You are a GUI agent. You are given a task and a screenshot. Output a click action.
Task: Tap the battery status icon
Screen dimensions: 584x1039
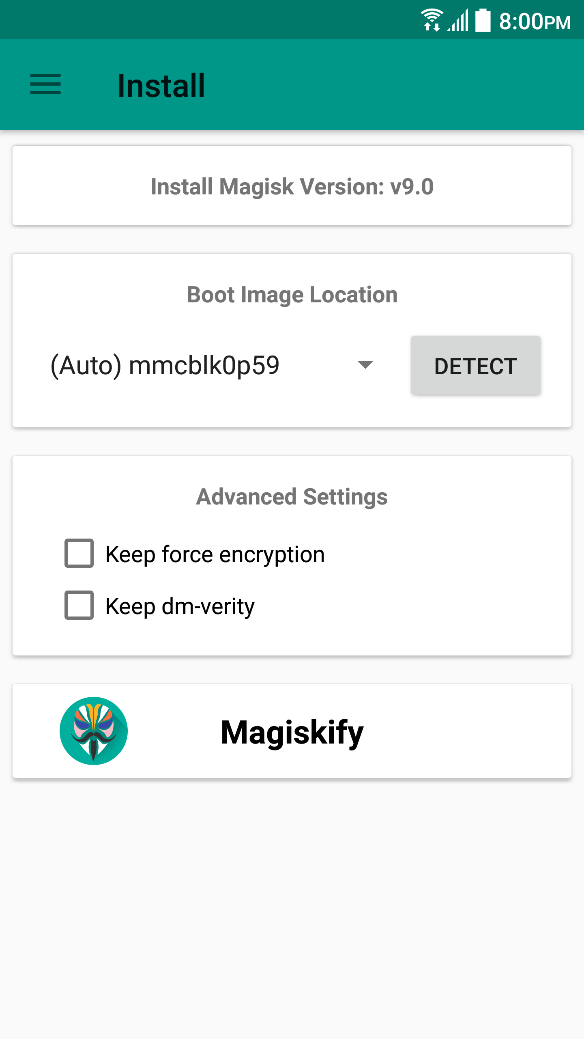tap(483, 20)
